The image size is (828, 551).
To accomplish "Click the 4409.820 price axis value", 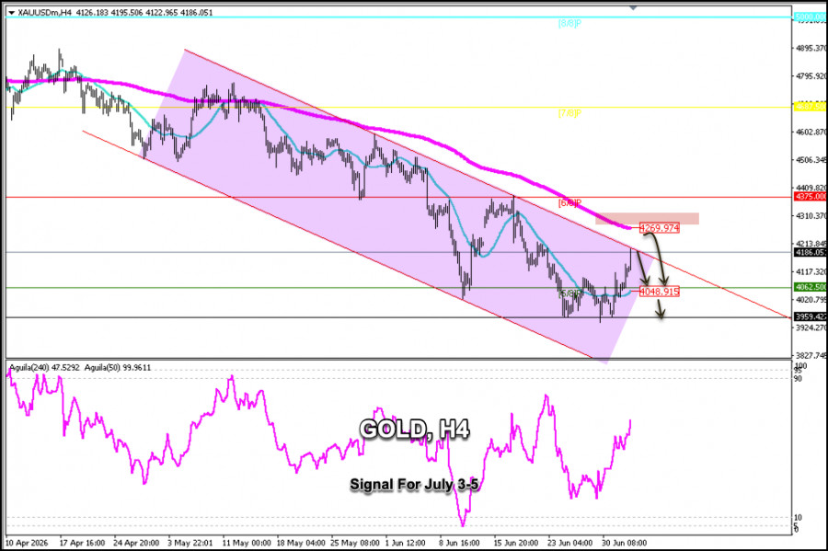I will (x=811, y=188).
